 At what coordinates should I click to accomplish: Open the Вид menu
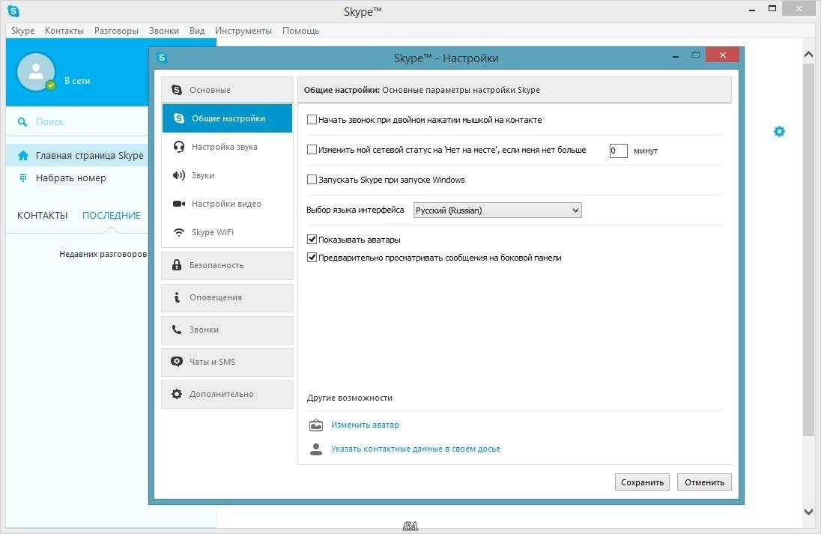pyautogui.click(x=197, y=31)
